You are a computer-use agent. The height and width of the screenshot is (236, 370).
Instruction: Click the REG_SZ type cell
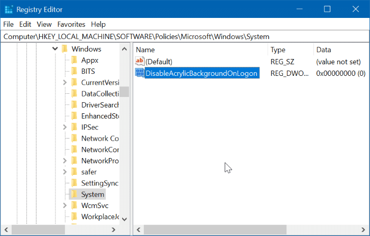(282, 62)
